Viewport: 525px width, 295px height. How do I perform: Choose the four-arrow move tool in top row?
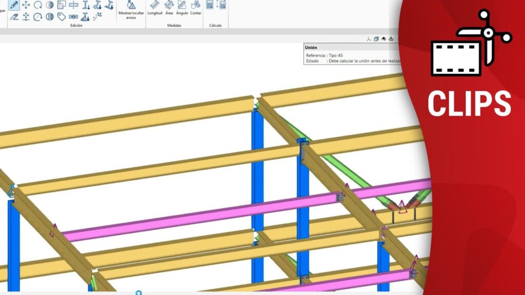(x=26, y=5)
